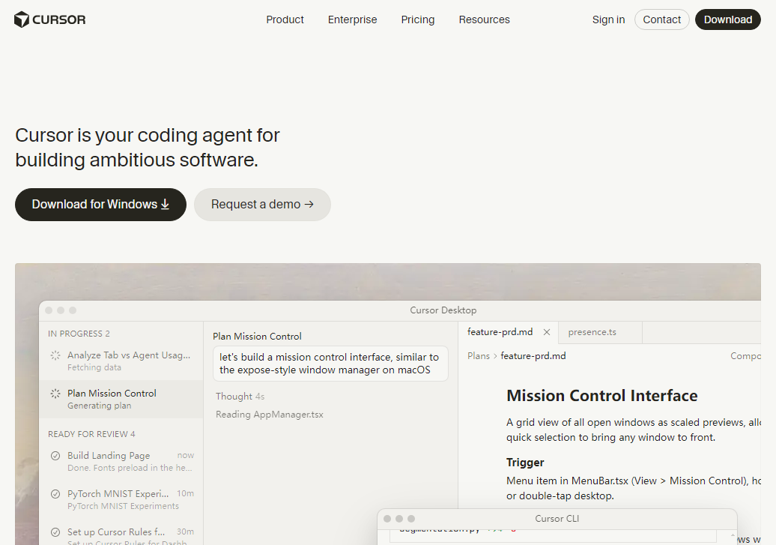
Task: Click the Sign in link
Action: tap(608, 19)
